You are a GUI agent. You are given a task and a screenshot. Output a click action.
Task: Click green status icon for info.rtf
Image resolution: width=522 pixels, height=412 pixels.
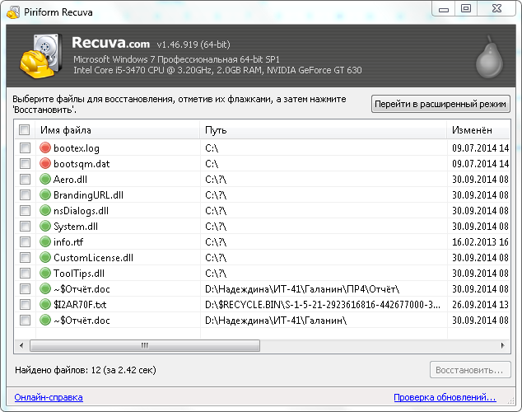[x=45, y=242]
